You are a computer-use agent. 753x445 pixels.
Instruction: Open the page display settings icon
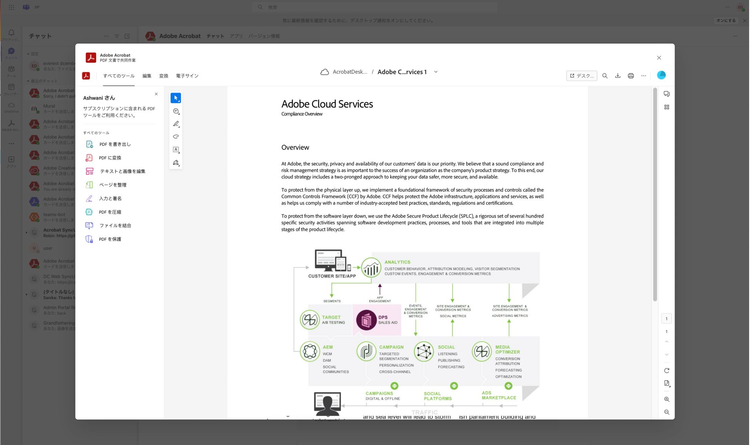(x=667, y=383)
